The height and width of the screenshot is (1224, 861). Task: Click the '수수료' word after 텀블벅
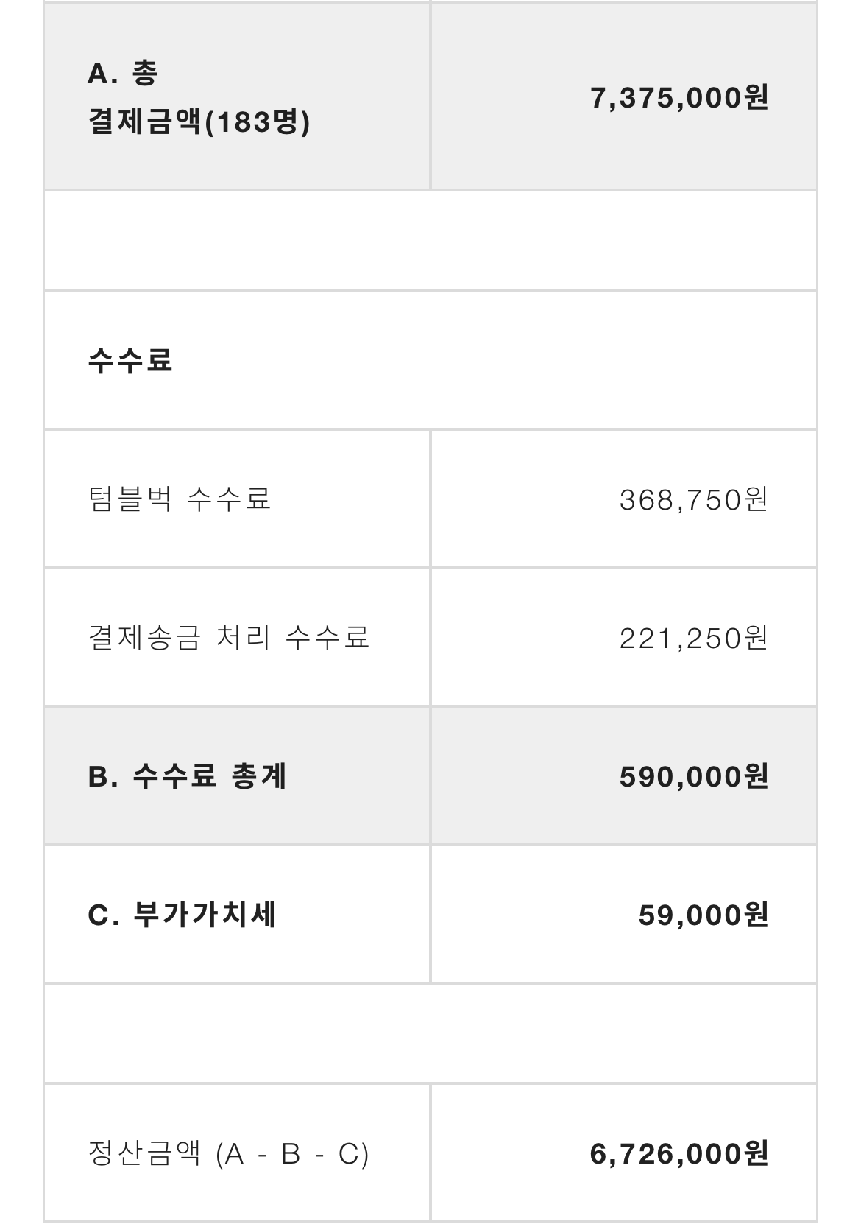point(229,499)
